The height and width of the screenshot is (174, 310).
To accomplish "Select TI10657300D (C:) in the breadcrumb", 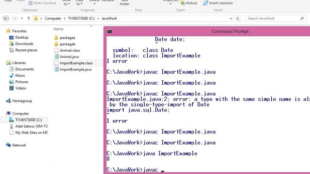I will click(x=81, y=18).
